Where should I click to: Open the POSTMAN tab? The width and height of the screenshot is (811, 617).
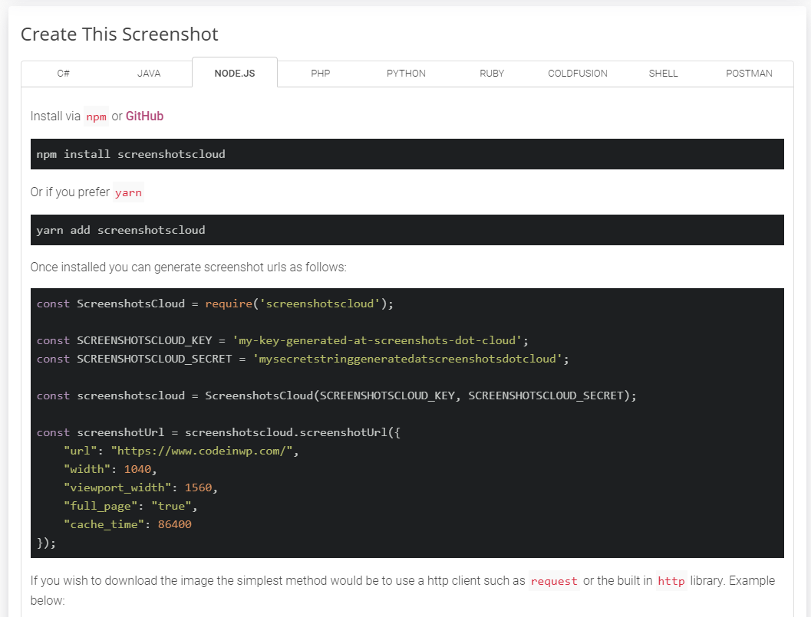tap(749, 73)
